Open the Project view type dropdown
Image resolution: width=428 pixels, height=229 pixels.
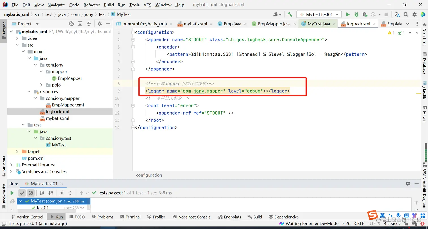tap(37, 24)
